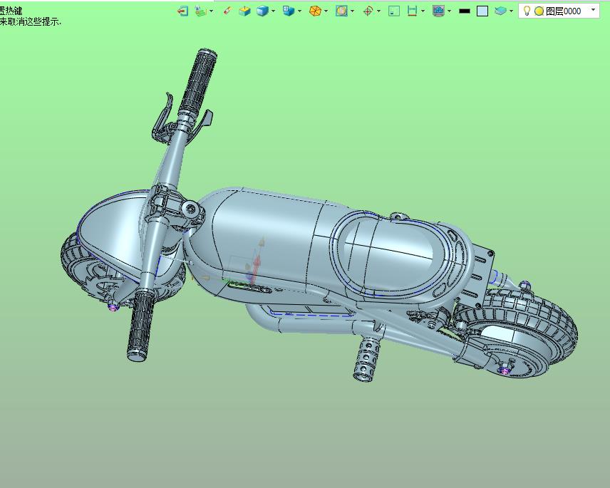610x488 pixels.
Task: Click the blue cube with view label icon
Action: tap(289, 11)
